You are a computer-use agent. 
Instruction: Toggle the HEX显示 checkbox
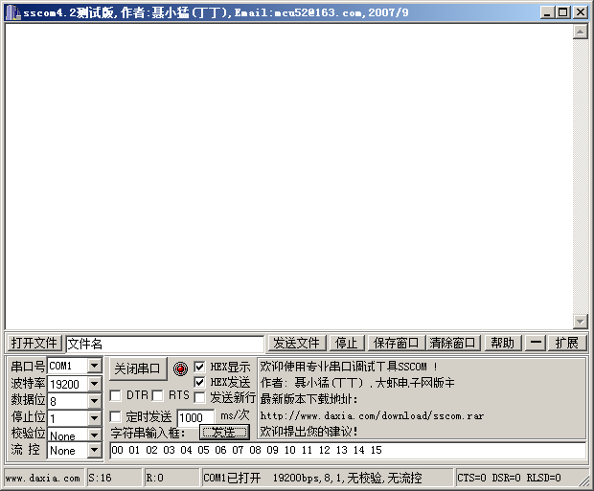point(199,367)
